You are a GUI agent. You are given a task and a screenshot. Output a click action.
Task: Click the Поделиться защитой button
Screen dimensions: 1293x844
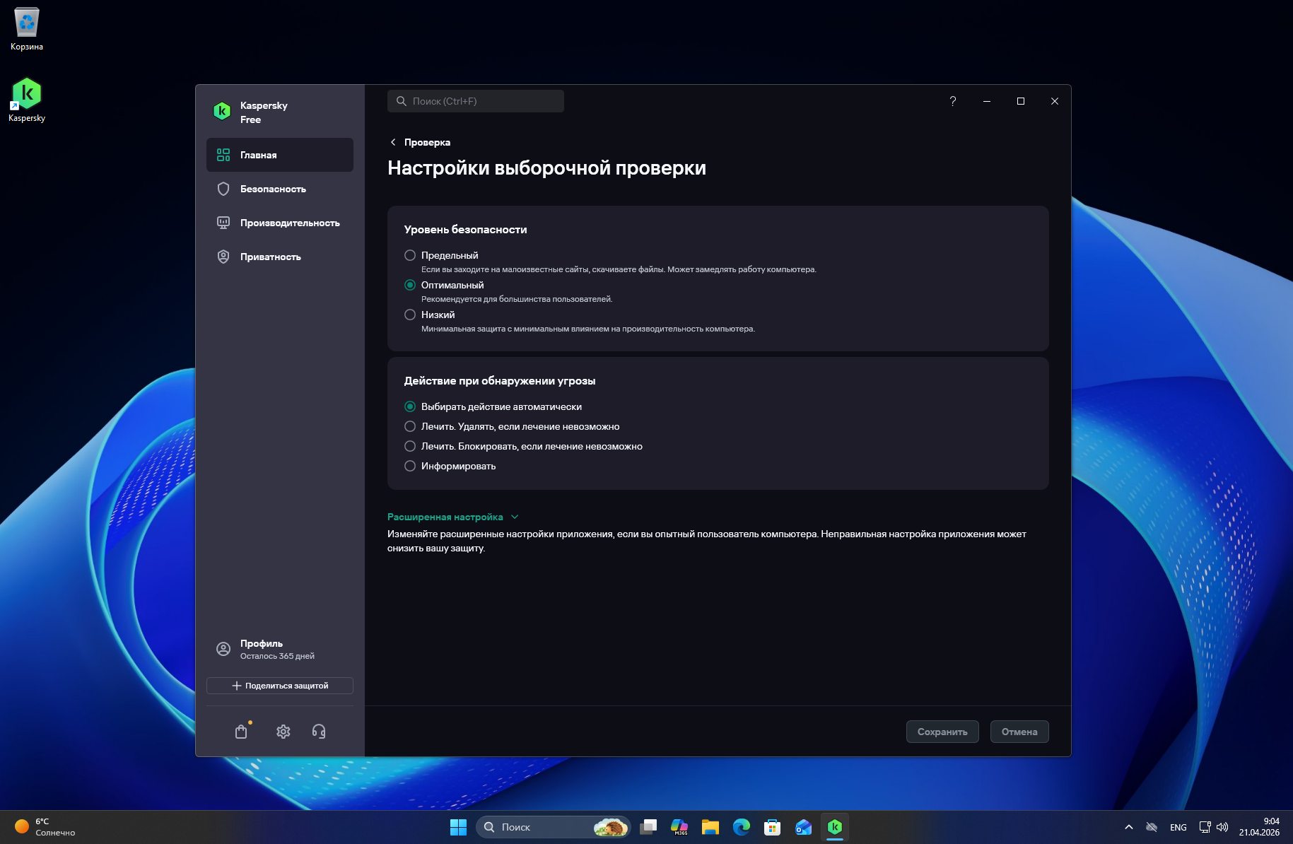(x=280, y=686)
